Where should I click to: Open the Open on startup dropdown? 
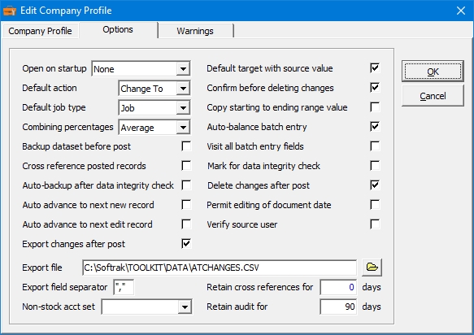[183, 69]
